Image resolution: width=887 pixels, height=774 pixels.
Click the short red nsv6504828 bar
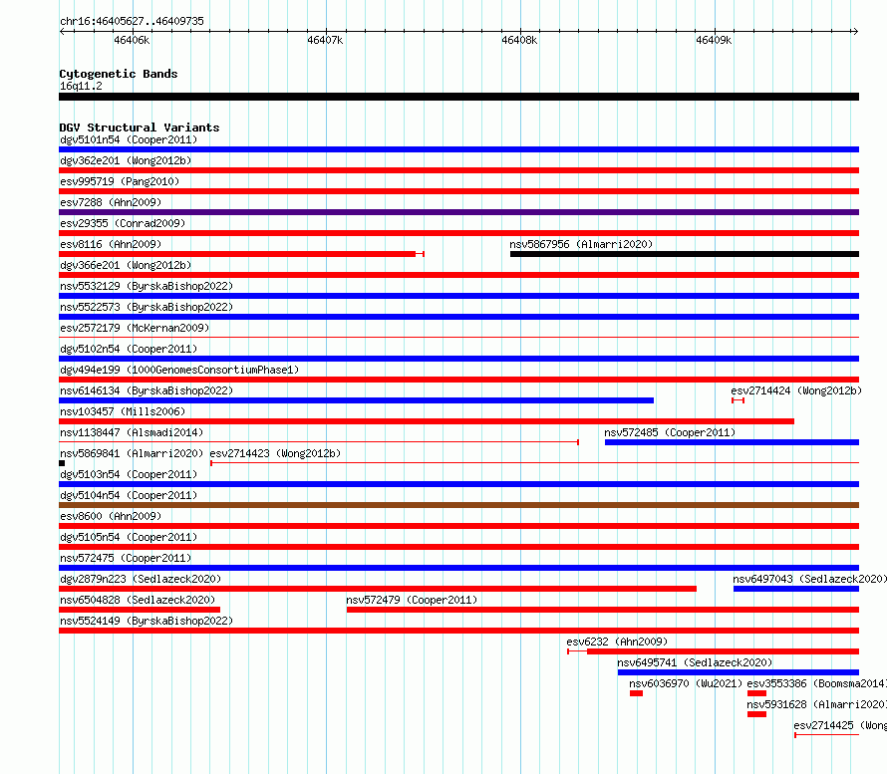(x=140, y=610)
